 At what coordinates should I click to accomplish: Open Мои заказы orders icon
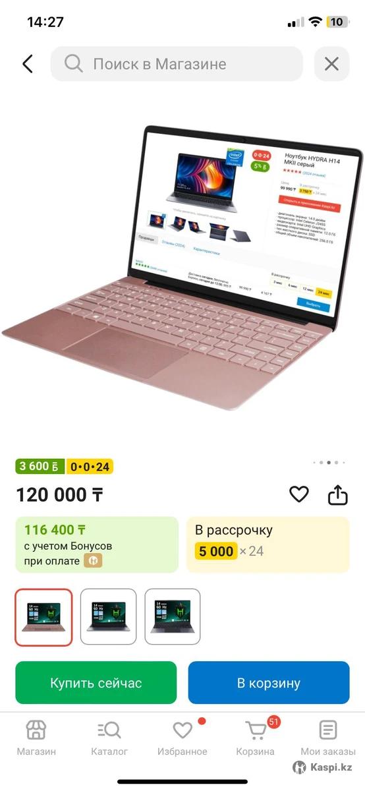[328, 739]
